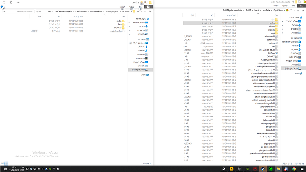
Task: Open View tab in x64 window ribbon
Action: (122, 7)
